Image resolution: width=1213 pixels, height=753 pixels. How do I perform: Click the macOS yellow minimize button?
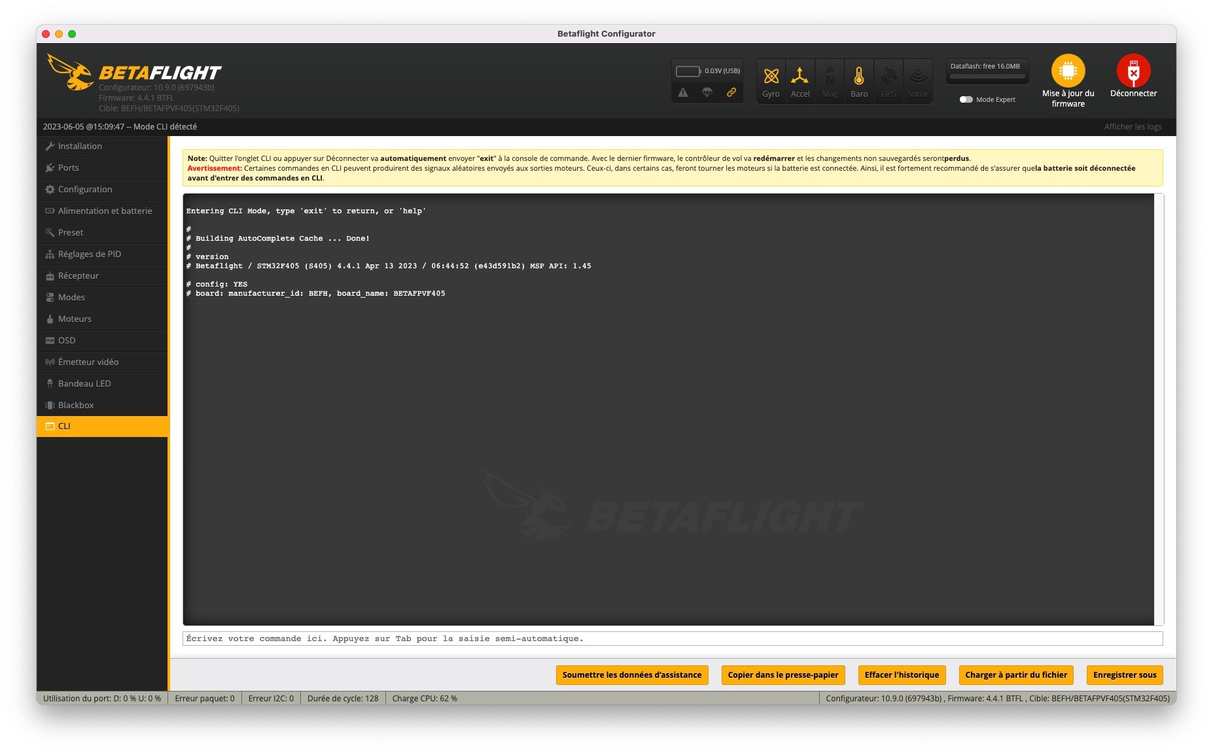59,34
